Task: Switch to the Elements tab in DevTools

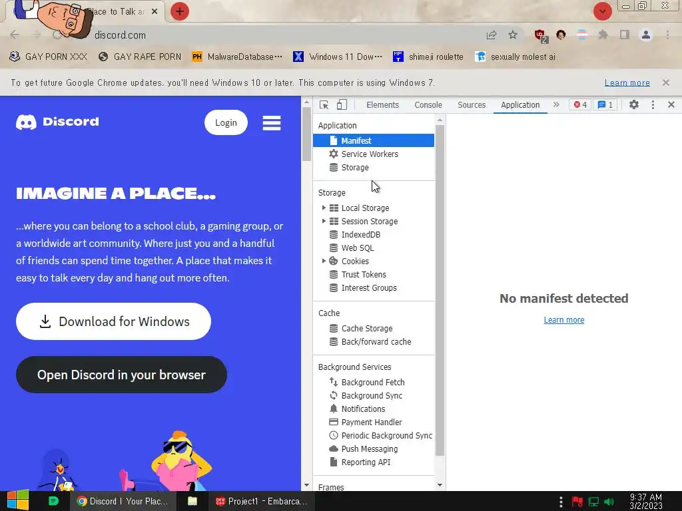Action: [x=382, y=104]
